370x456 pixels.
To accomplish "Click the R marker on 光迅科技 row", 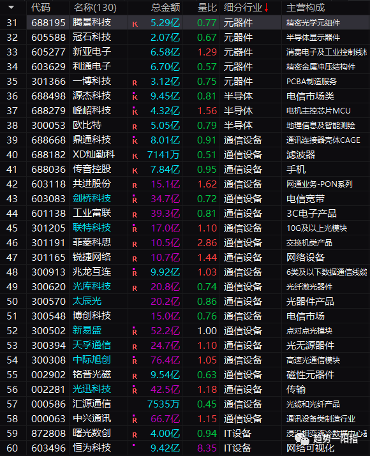I will coord(135,390).
